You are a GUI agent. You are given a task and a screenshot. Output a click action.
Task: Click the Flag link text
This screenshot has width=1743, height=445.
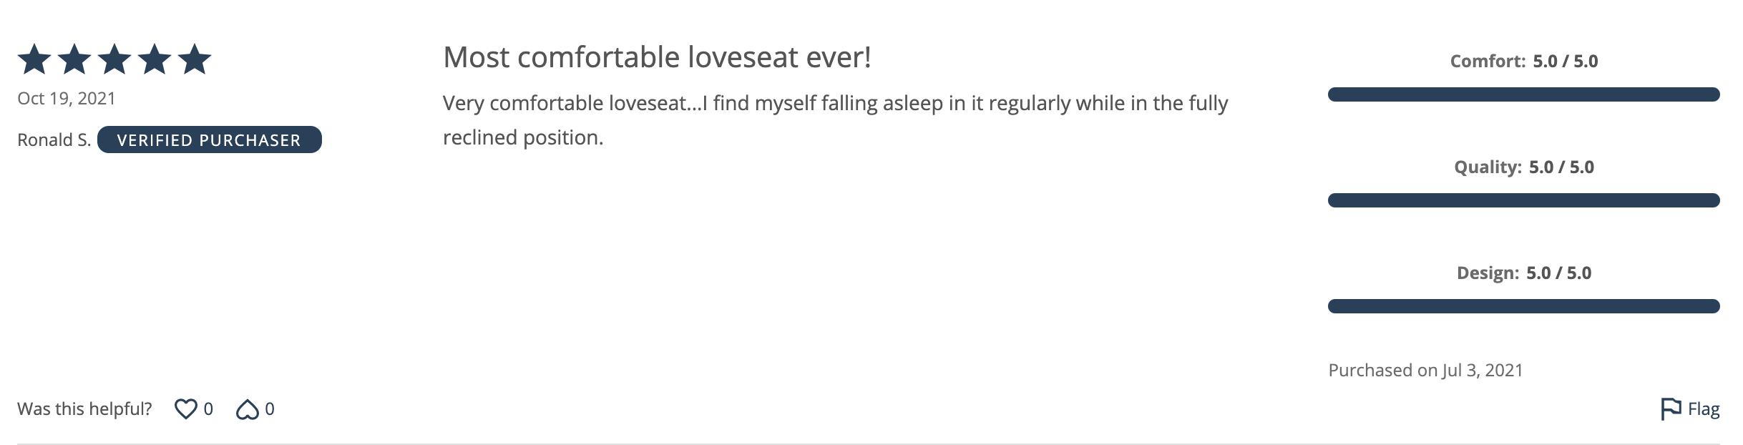(1704, 409)
